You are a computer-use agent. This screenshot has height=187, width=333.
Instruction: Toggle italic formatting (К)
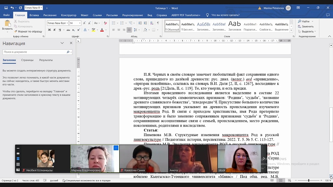coord(55,30)
